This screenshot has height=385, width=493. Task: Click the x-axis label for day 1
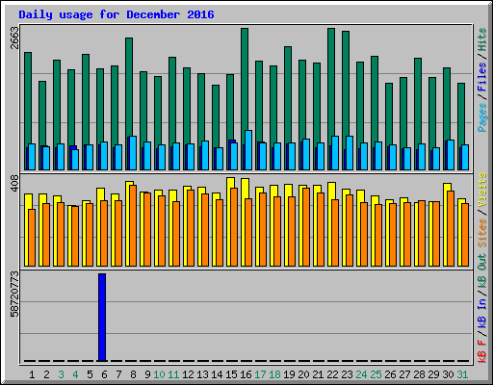(32, 374)
